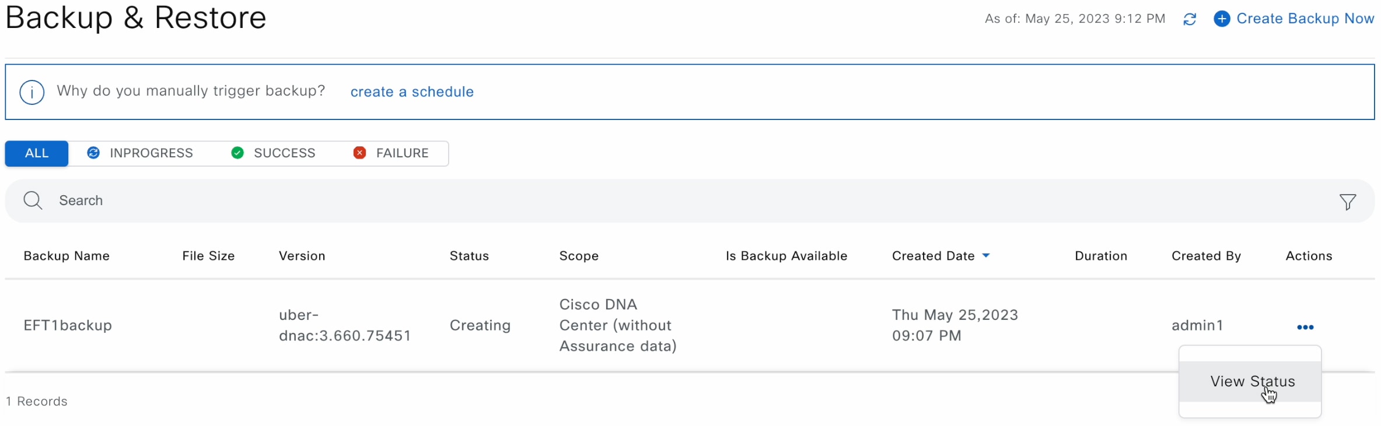Click the Thu May 25,2023 09:07 PM cell

point(955,325)
